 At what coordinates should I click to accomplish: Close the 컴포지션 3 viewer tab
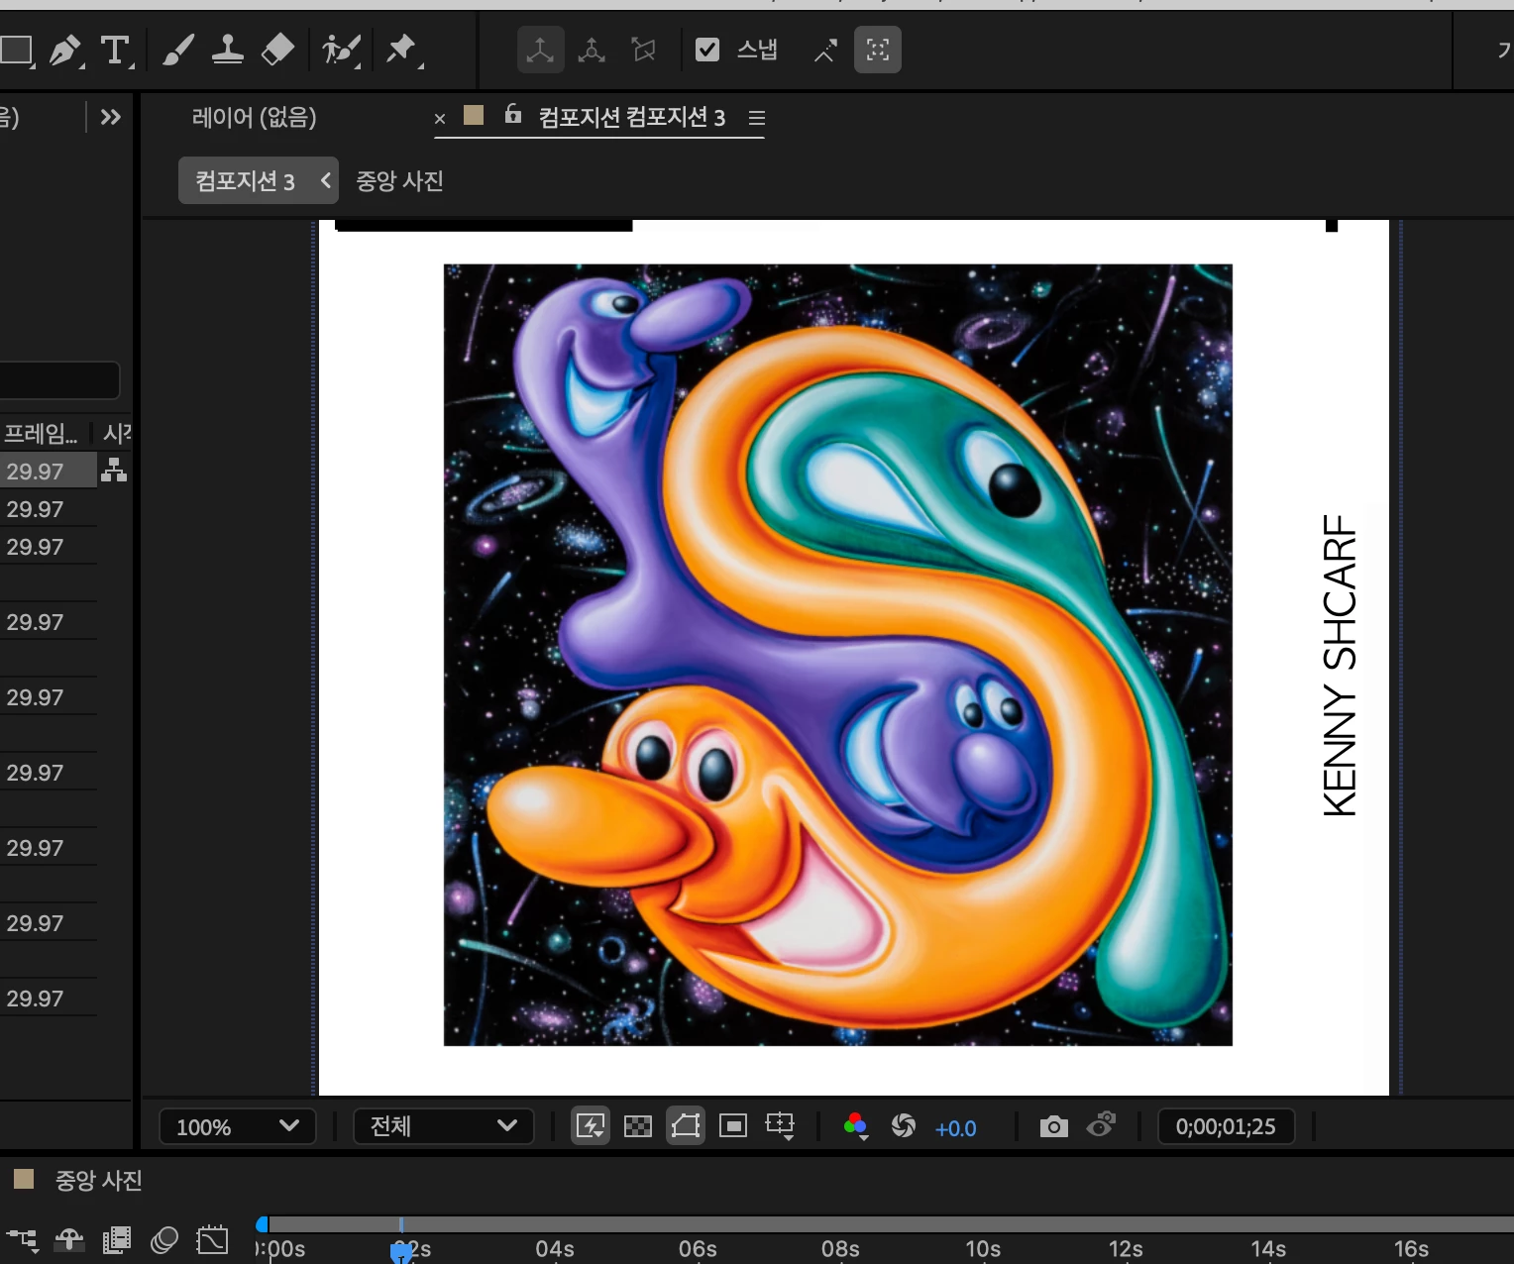coord(440,119)
